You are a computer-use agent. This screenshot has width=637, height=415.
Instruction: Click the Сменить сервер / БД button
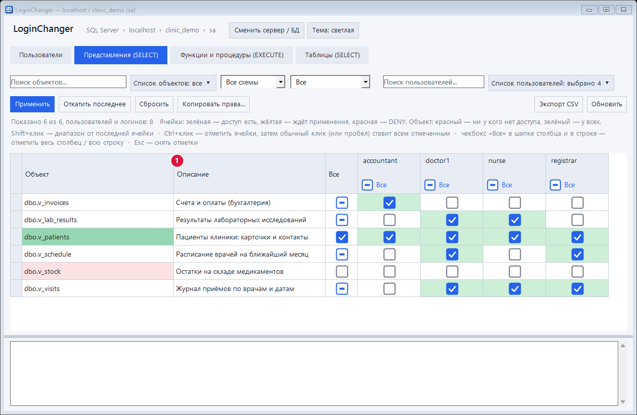[266, 30]
